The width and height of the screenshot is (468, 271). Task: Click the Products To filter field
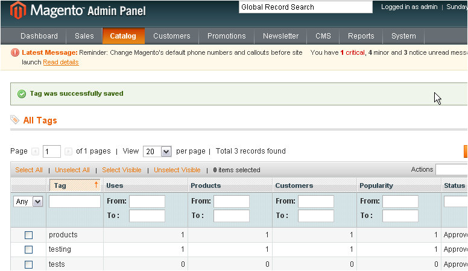pos(232,216)
